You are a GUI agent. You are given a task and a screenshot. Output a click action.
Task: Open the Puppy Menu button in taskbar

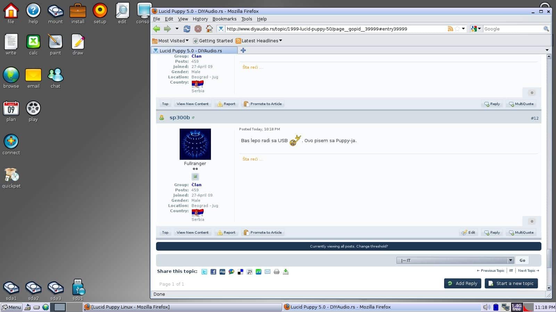[12, 307]
